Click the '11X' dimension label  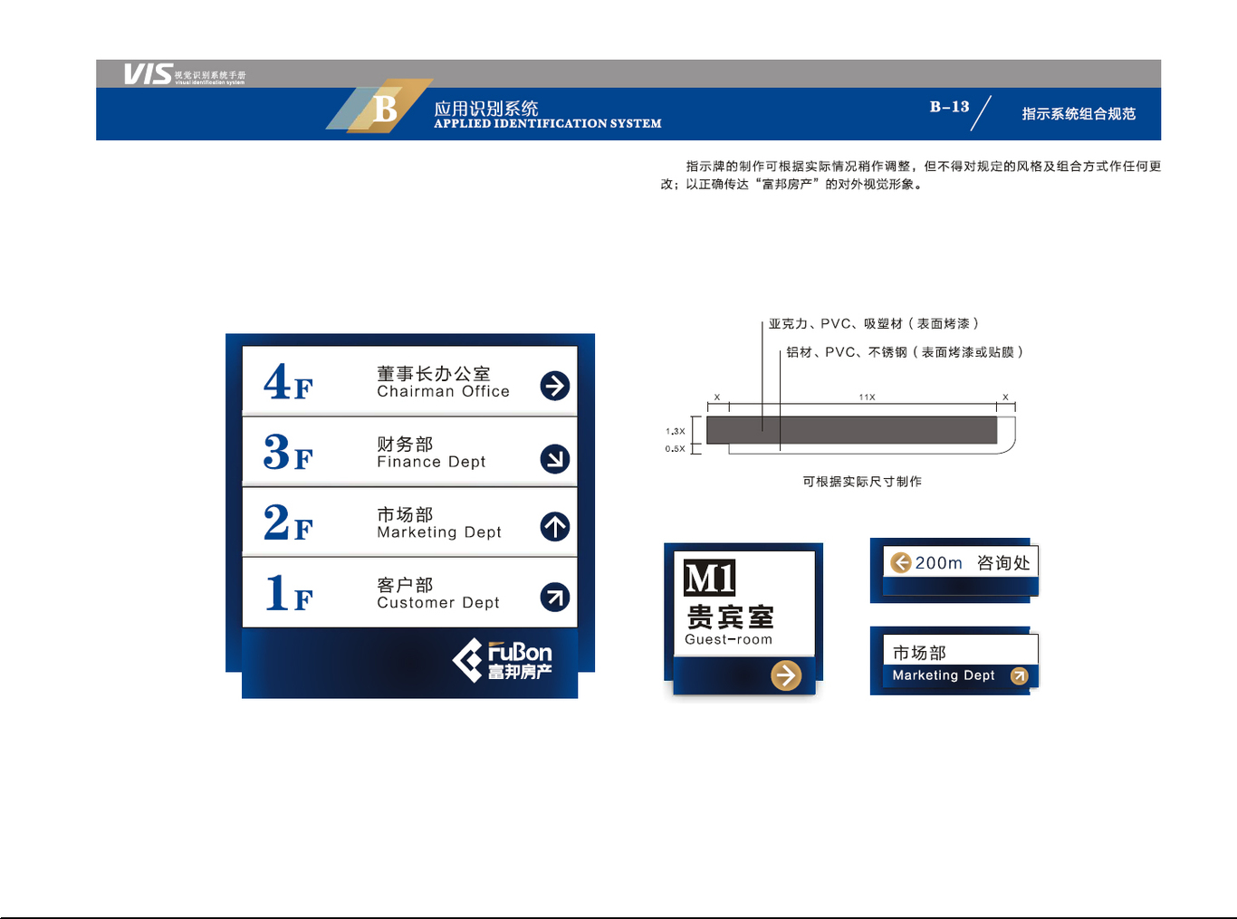(x=867, y=397)
